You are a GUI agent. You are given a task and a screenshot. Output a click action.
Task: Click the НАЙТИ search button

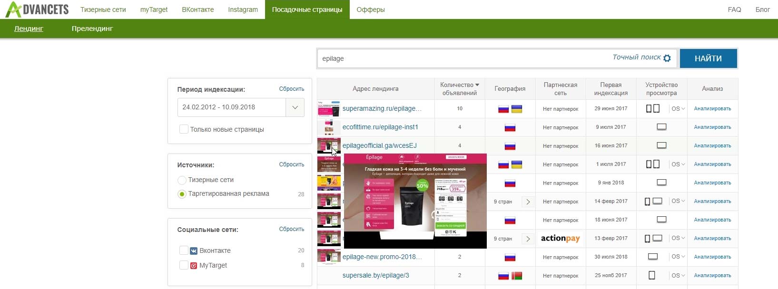click(x=708, y=58)
